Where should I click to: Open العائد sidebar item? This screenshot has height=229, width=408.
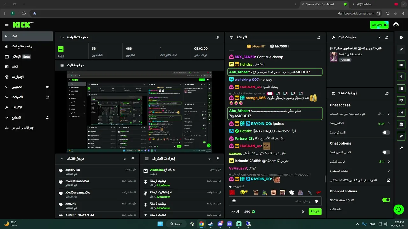(x=27, y=67)
